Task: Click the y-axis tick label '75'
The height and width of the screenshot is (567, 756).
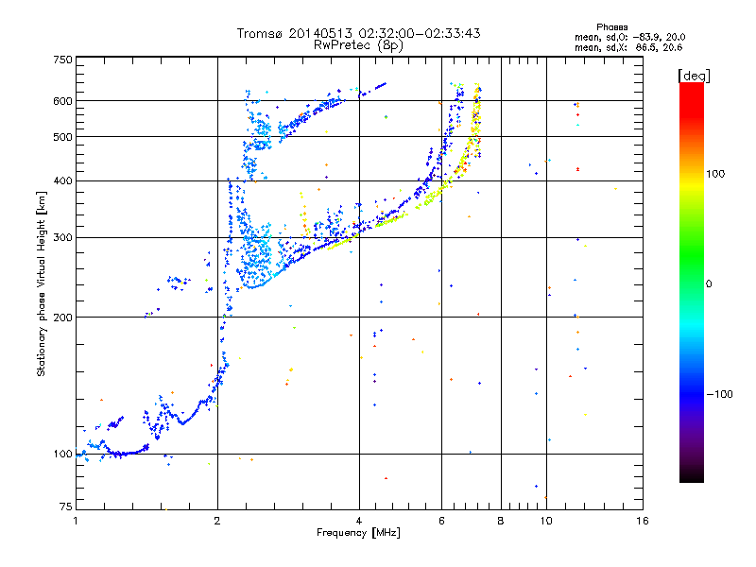Action: pos(66,507)
